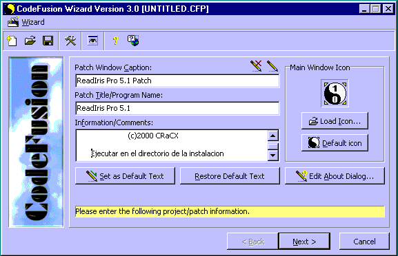Click the yin-yang main window icon preview
The image size is (398, 256).
[335, 94]
